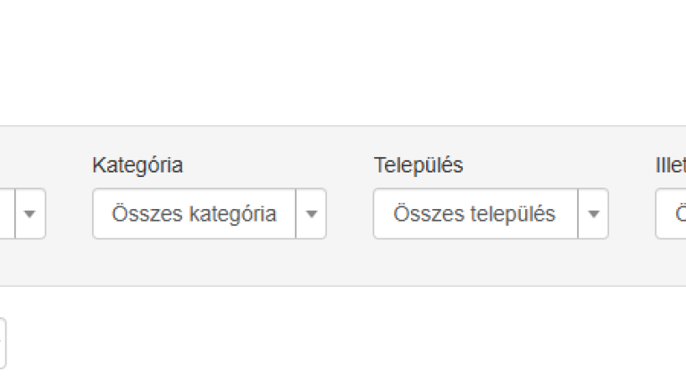Click the blank white area above filter panel
The height and width of the screenshot is (386, 686).
click(x=343, y=62)
